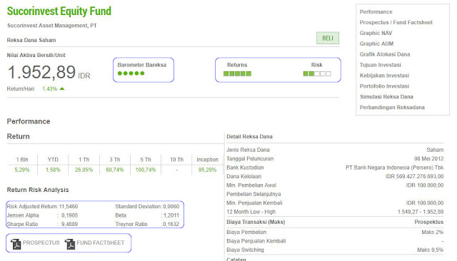Click Beta value 1,2011

(x=171, y=215)
